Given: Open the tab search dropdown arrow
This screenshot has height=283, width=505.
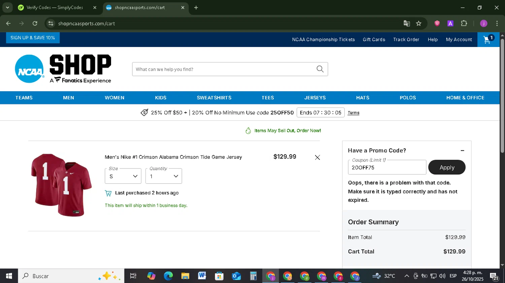Looking at the screenshot, I should (7, 7).
